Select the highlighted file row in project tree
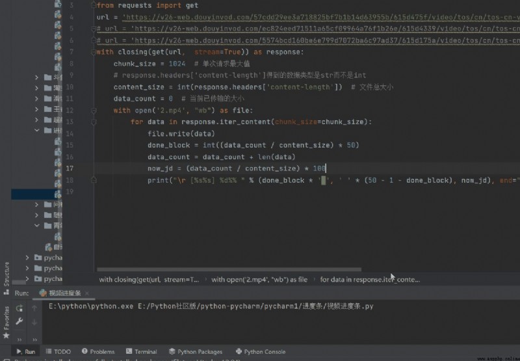This screenshot has height=361, width=520. 36,194
